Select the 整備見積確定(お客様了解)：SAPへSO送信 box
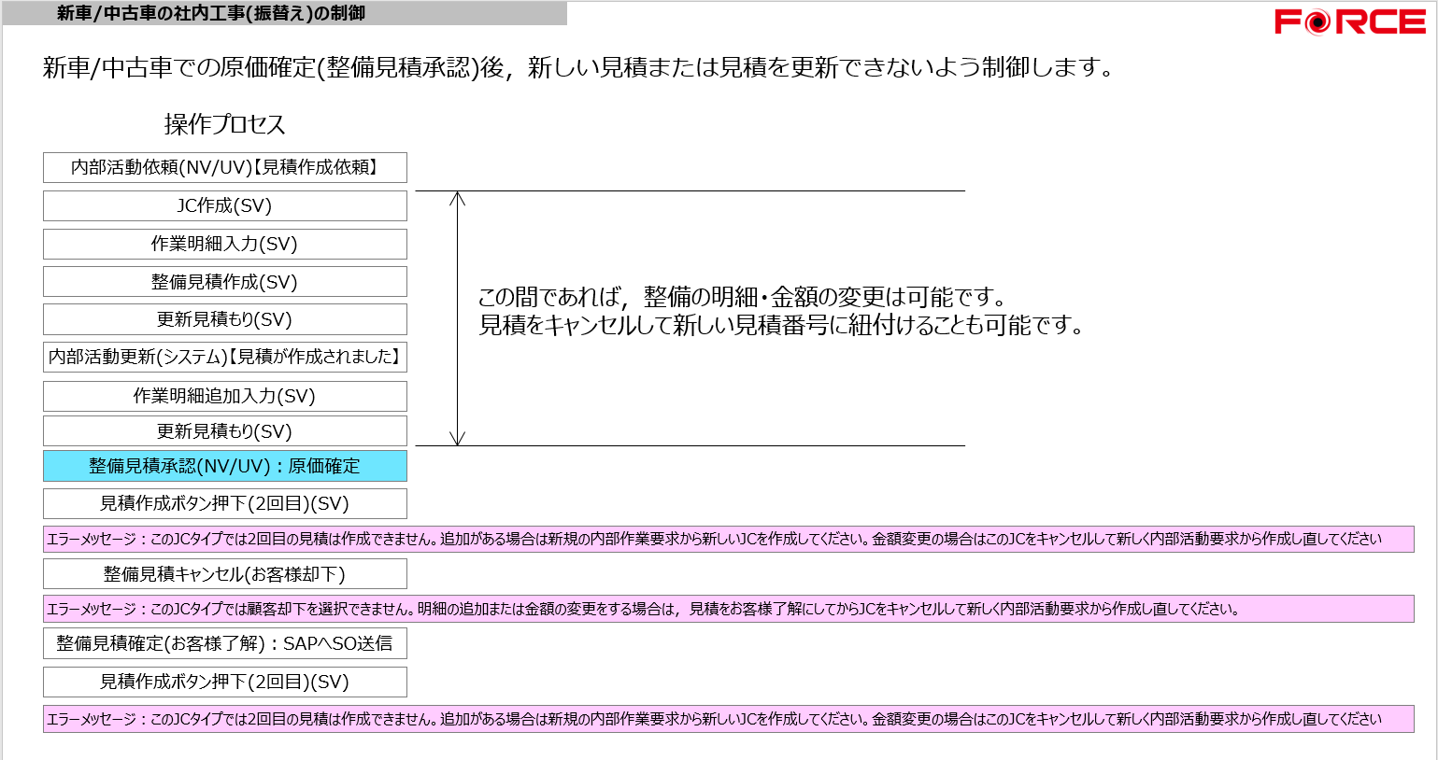The width and height of the screenshot is (1438, 760). pos(224,644)
